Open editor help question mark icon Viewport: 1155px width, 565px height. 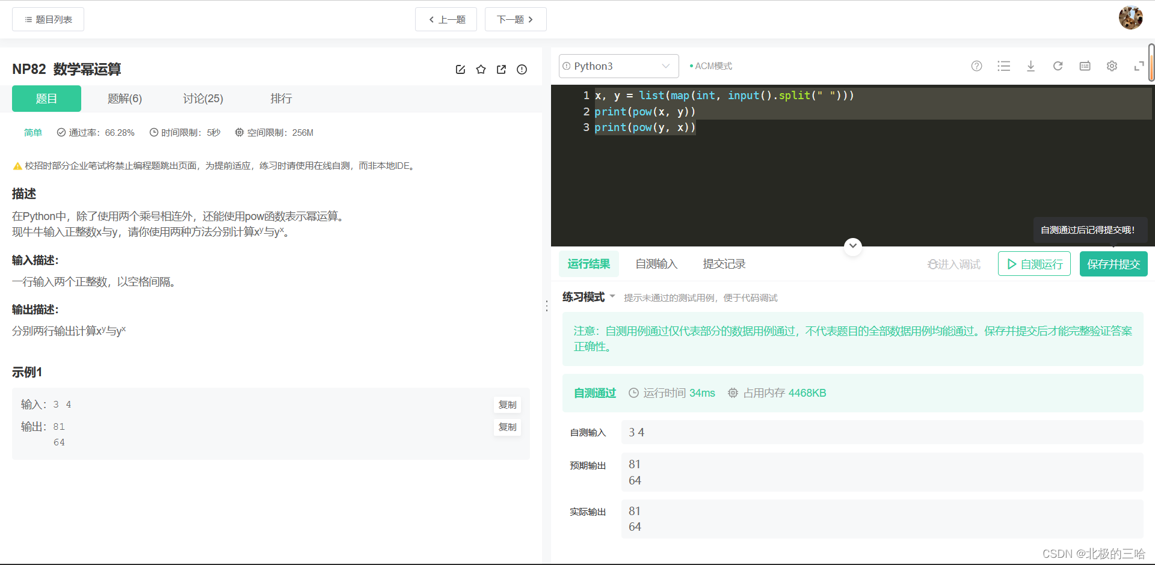click(976, 66)
